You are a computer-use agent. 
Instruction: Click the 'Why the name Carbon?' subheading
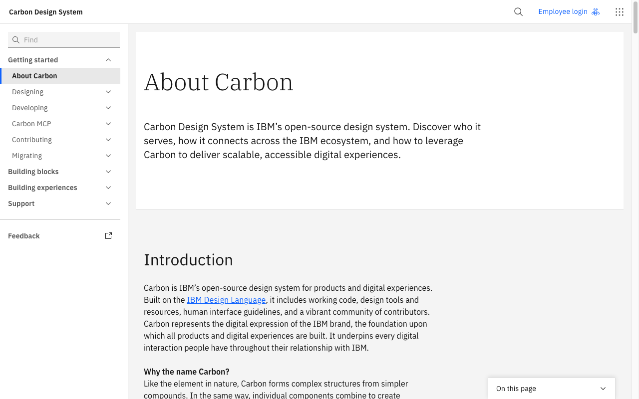pos(187,372)
